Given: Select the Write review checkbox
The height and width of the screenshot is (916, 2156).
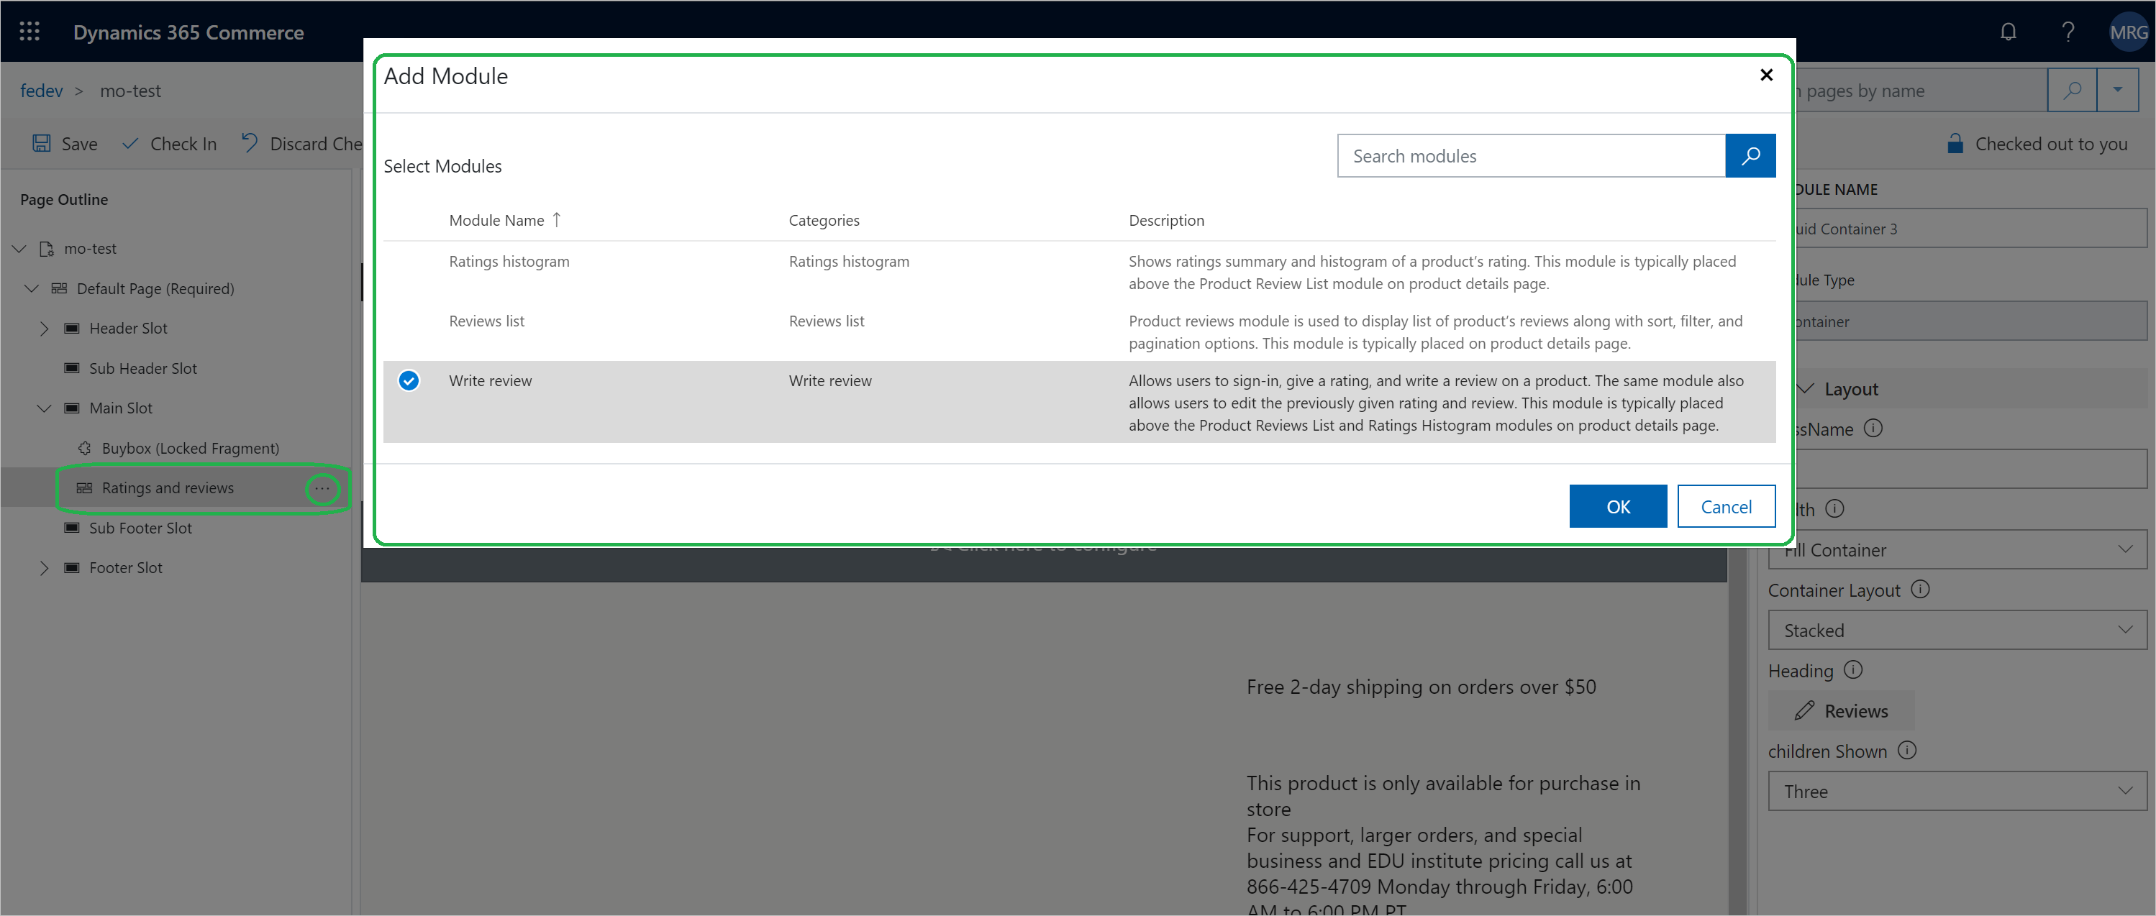Looking at the screenshot, I should click(409, 380).
